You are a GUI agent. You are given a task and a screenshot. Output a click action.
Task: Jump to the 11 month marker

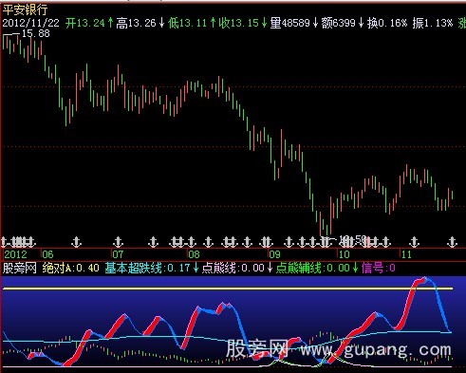[406, 254]
